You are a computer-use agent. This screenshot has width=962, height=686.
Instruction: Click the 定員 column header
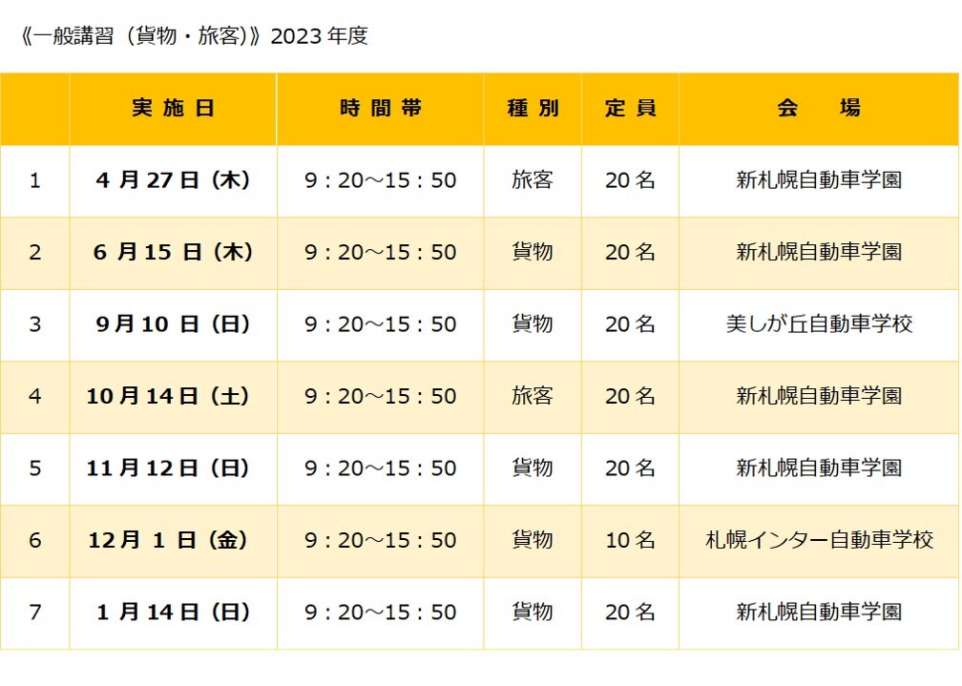[x=630, y=109]
